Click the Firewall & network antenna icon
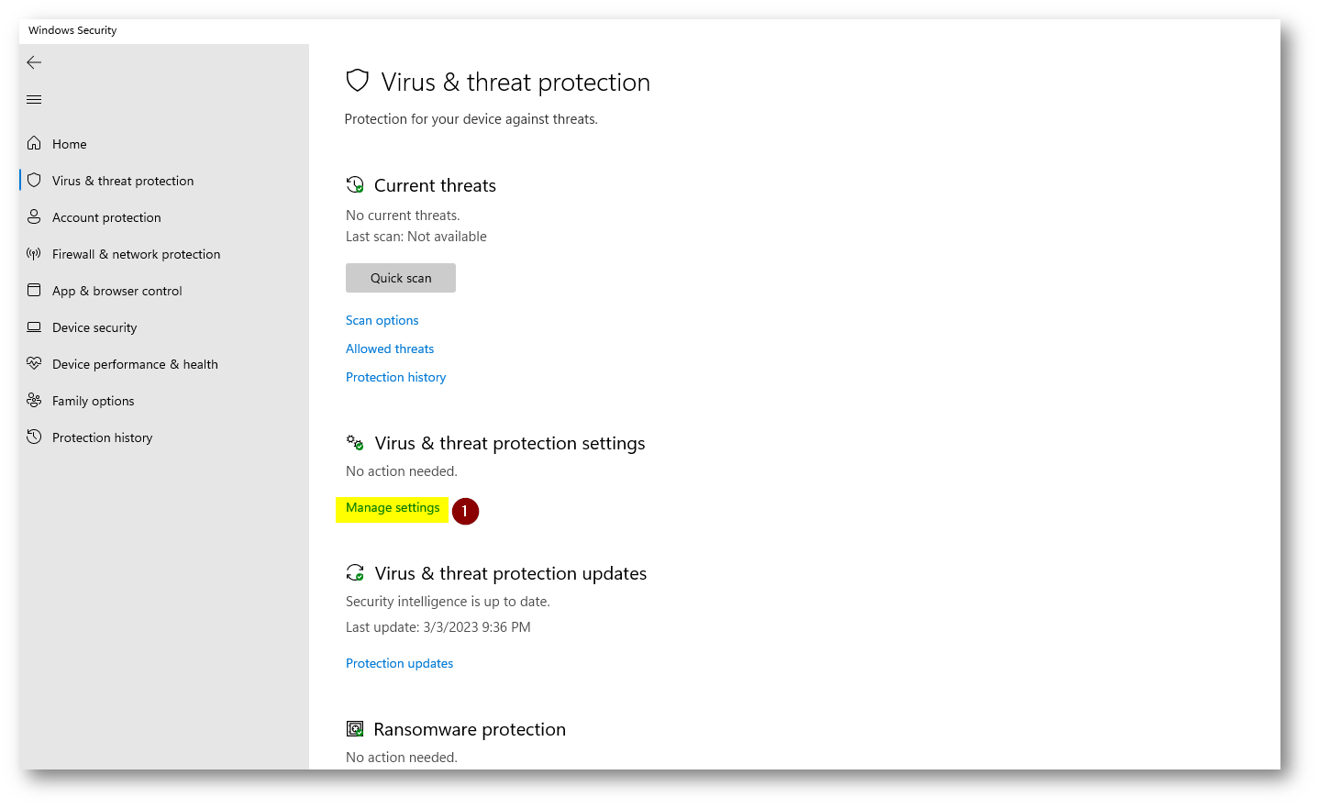 tap(34, 253)
